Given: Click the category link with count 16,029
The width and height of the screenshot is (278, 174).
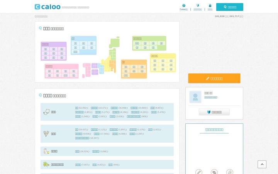Looking at the screenshot, I should pyautogui.click(x=77, y=151).
